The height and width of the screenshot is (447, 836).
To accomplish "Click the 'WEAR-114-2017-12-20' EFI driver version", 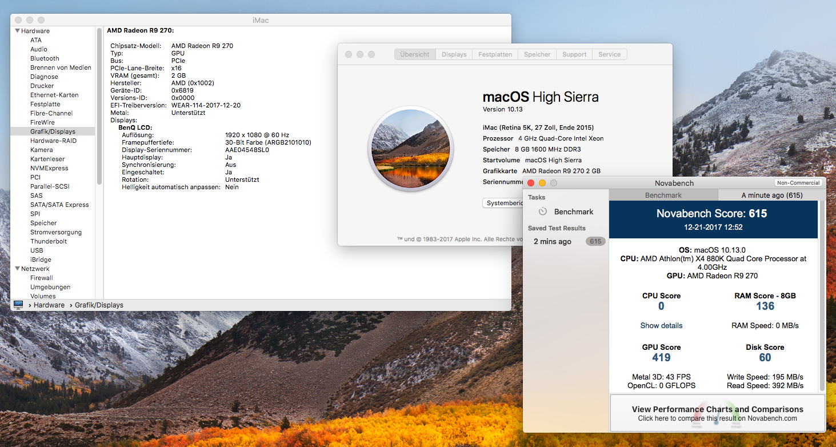I will point(206,105).
